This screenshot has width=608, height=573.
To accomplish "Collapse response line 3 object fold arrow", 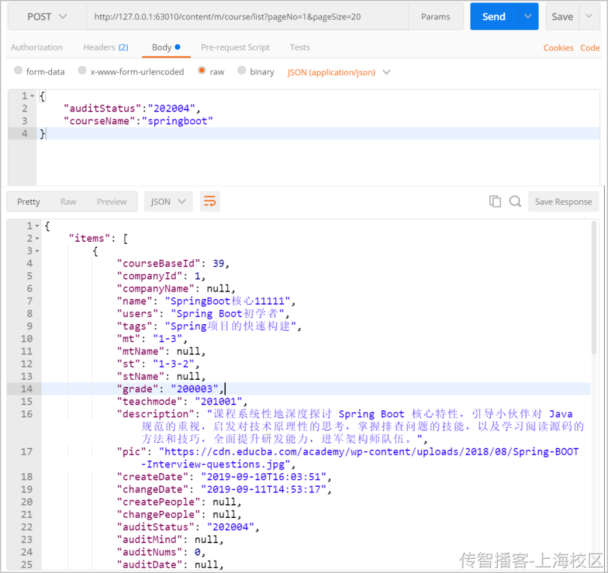I will [x=37, y=251].
